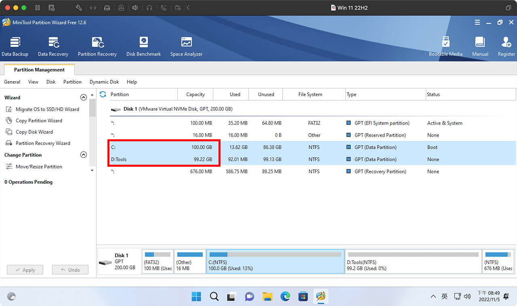Launch the Partition Recovery feature
The width and height of the screenshot is (517, 306).
(x=97, y=46)
